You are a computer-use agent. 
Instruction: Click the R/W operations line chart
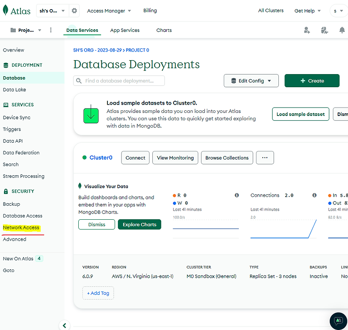coord(206,229)
